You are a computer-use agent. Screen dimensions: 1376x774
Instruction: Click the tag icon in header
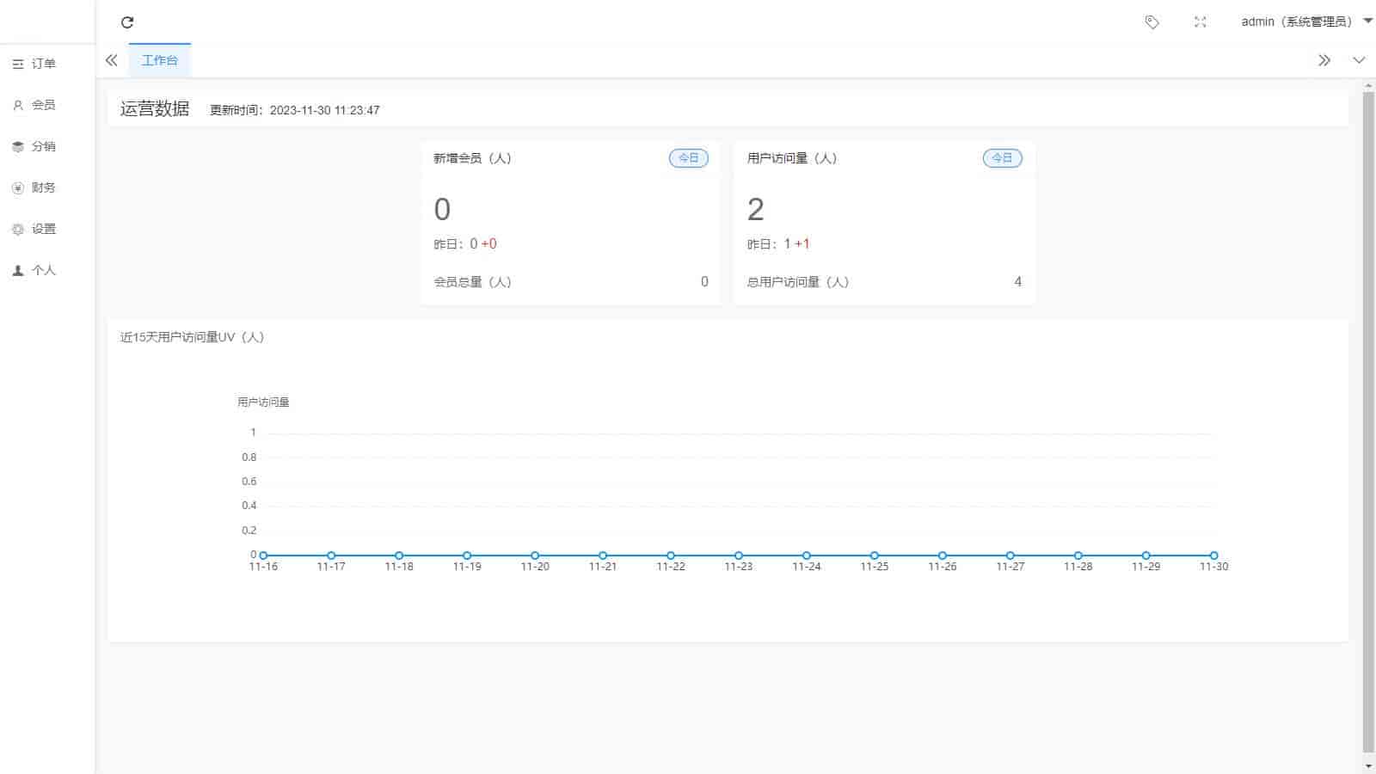click(1152, 22)
